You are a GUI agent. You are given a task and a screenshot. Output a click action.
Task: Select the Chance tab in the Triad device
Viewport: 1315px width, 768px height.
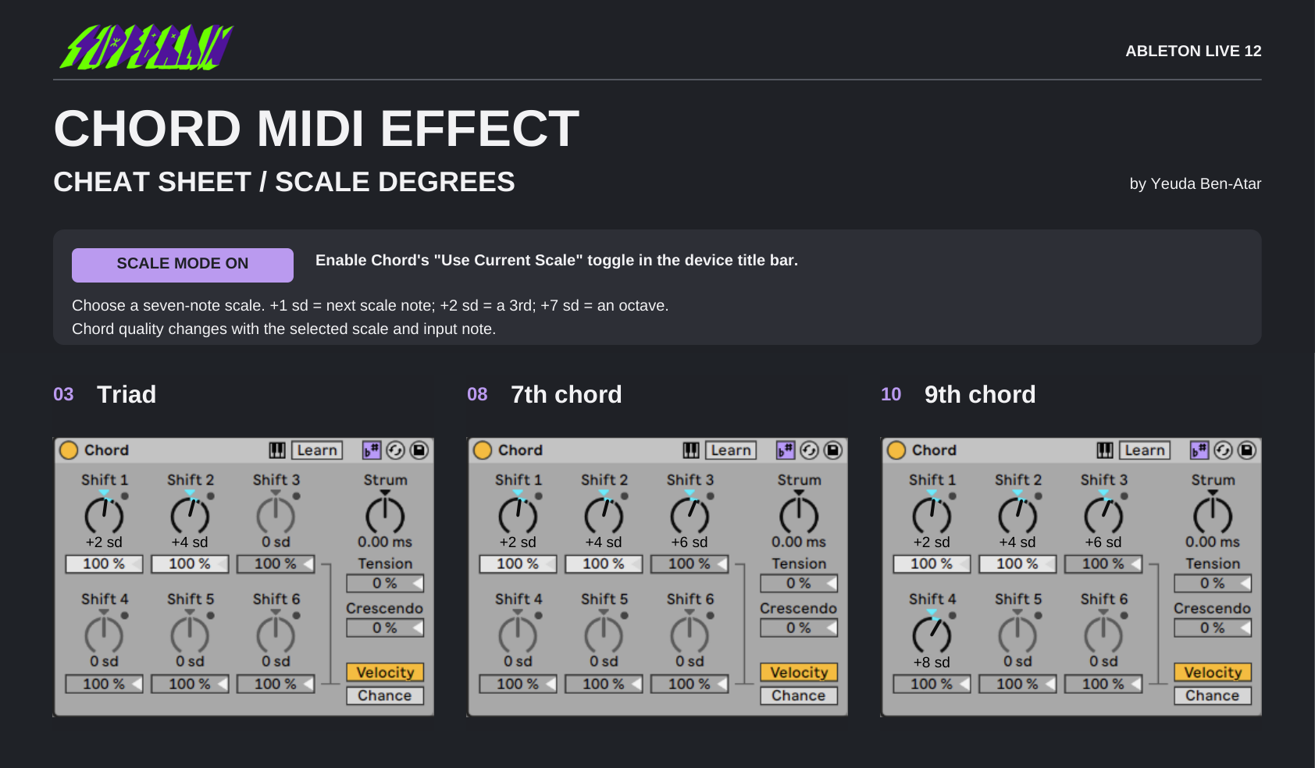pyautogui.click(x=385, y=695)
